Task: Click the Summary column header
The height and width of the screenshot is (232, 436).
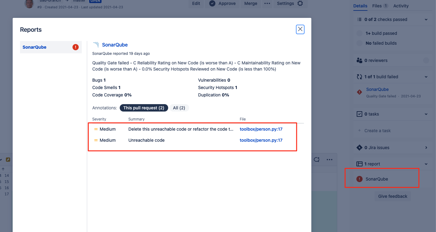Action: [x=136, y=119]
